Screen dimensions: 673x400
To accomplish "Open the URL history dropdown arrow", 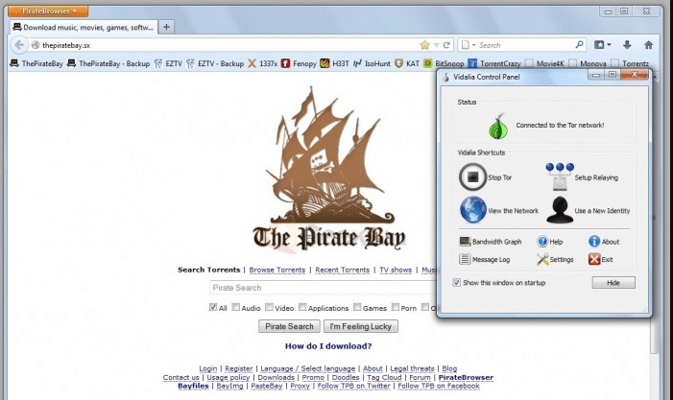I will point(436,45).
